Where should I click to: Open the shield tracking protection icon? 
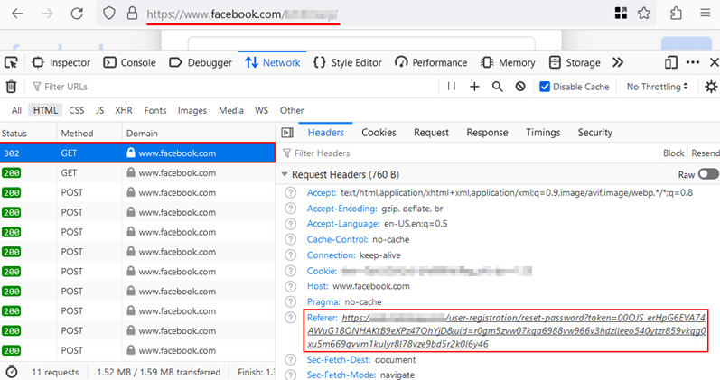tap(108, 14)
